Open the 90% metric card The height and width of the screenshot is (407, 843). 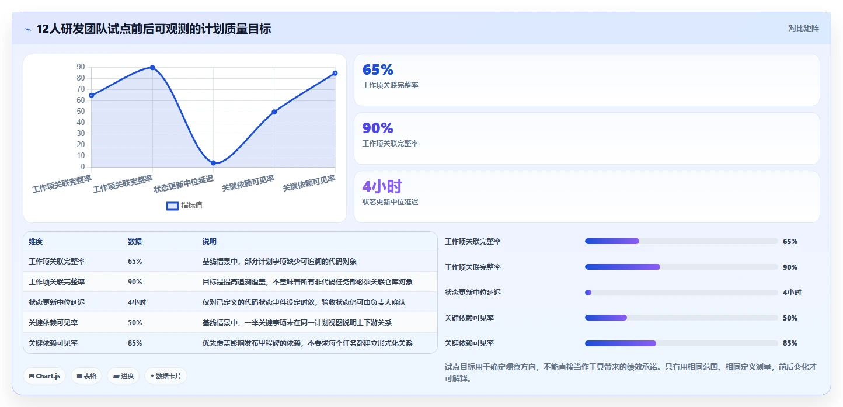(587, 138)
